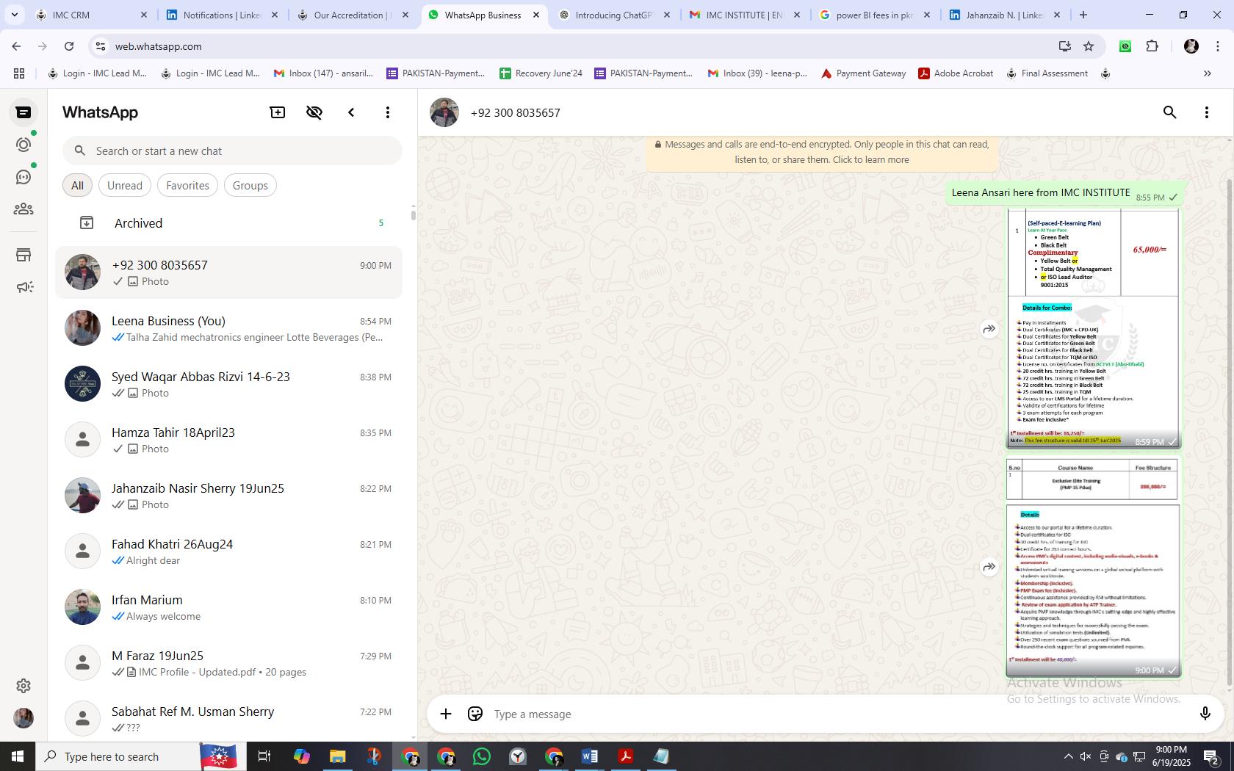Switch to power BI fees Google tab

(874, 15)
